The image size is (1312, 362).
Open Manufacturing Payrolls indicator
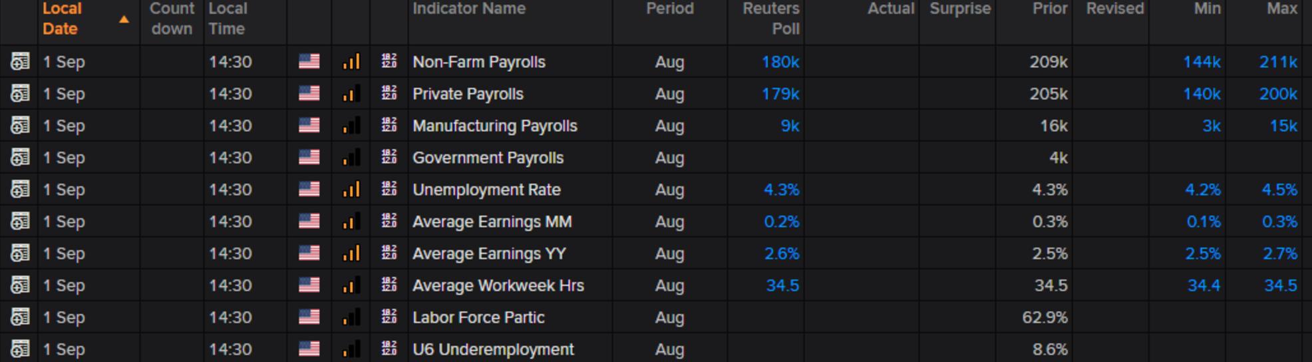point(495,126)
